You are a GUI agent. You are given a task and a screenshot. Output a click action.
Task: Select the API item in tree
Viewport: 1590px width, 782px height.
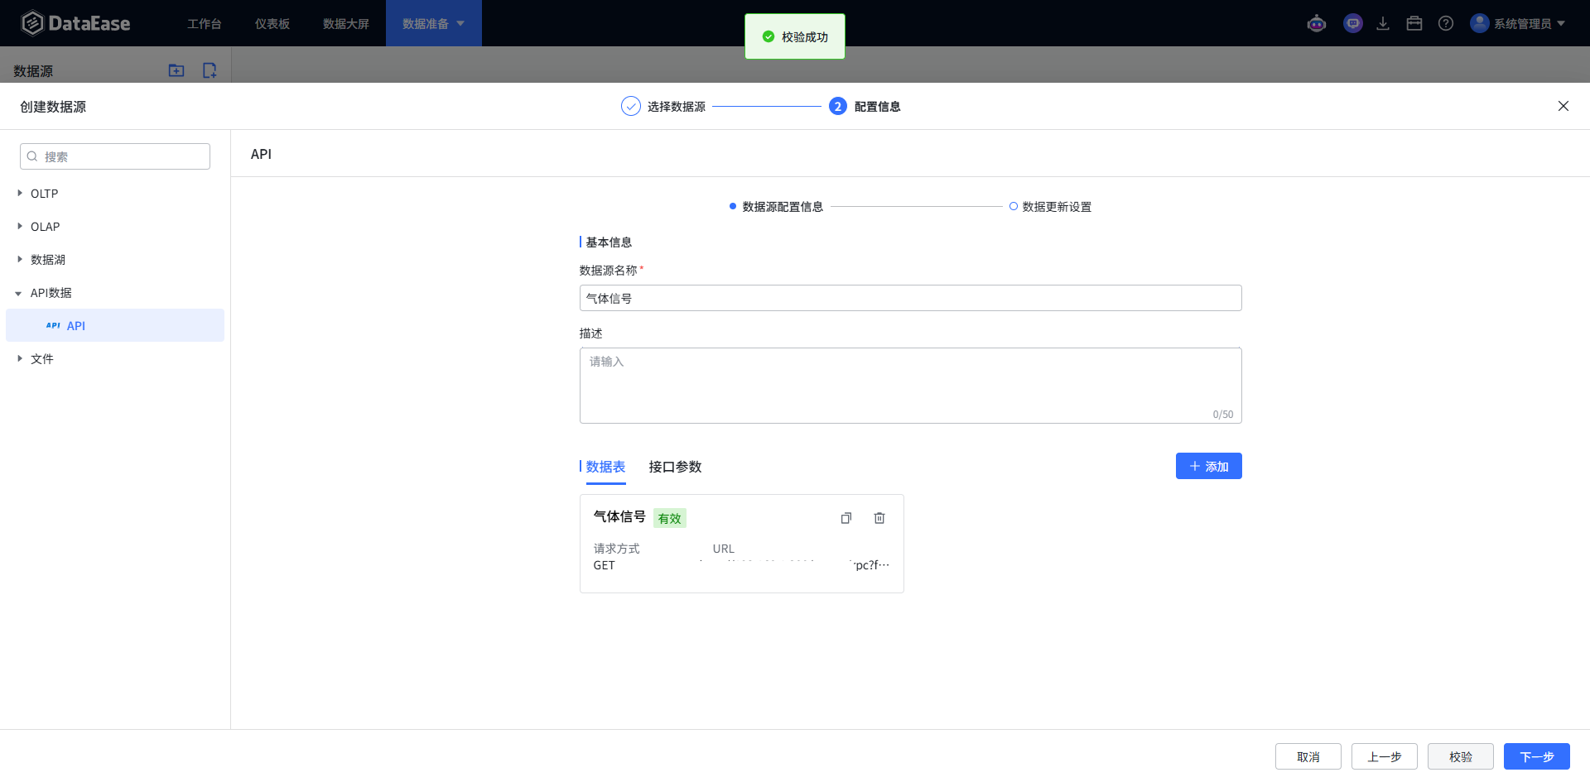pyautogui.click(x=115, y=325)
